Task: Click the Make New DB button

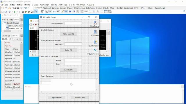Action: pyautogui.click(x=68, y=34)
